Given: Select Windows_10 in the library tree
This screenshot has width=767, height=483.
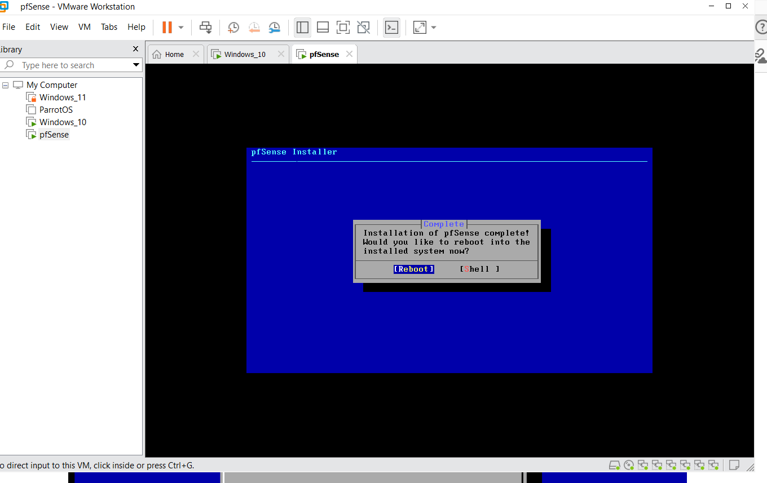Looking at the screenshot, I should tap(63, 122).
